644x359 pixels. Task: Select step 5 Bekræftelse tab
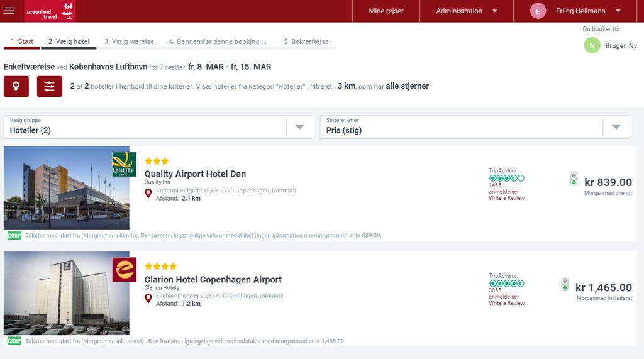coord(306,41)
